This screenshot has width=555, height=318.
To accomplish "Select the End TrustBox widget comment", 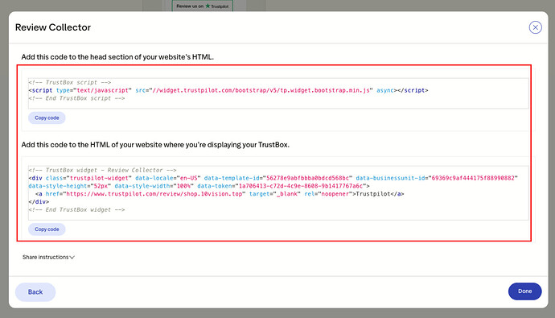I will click(76, 209).
